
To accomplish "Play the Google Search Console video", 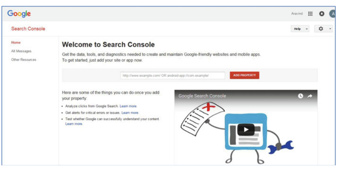I will 246,130.
